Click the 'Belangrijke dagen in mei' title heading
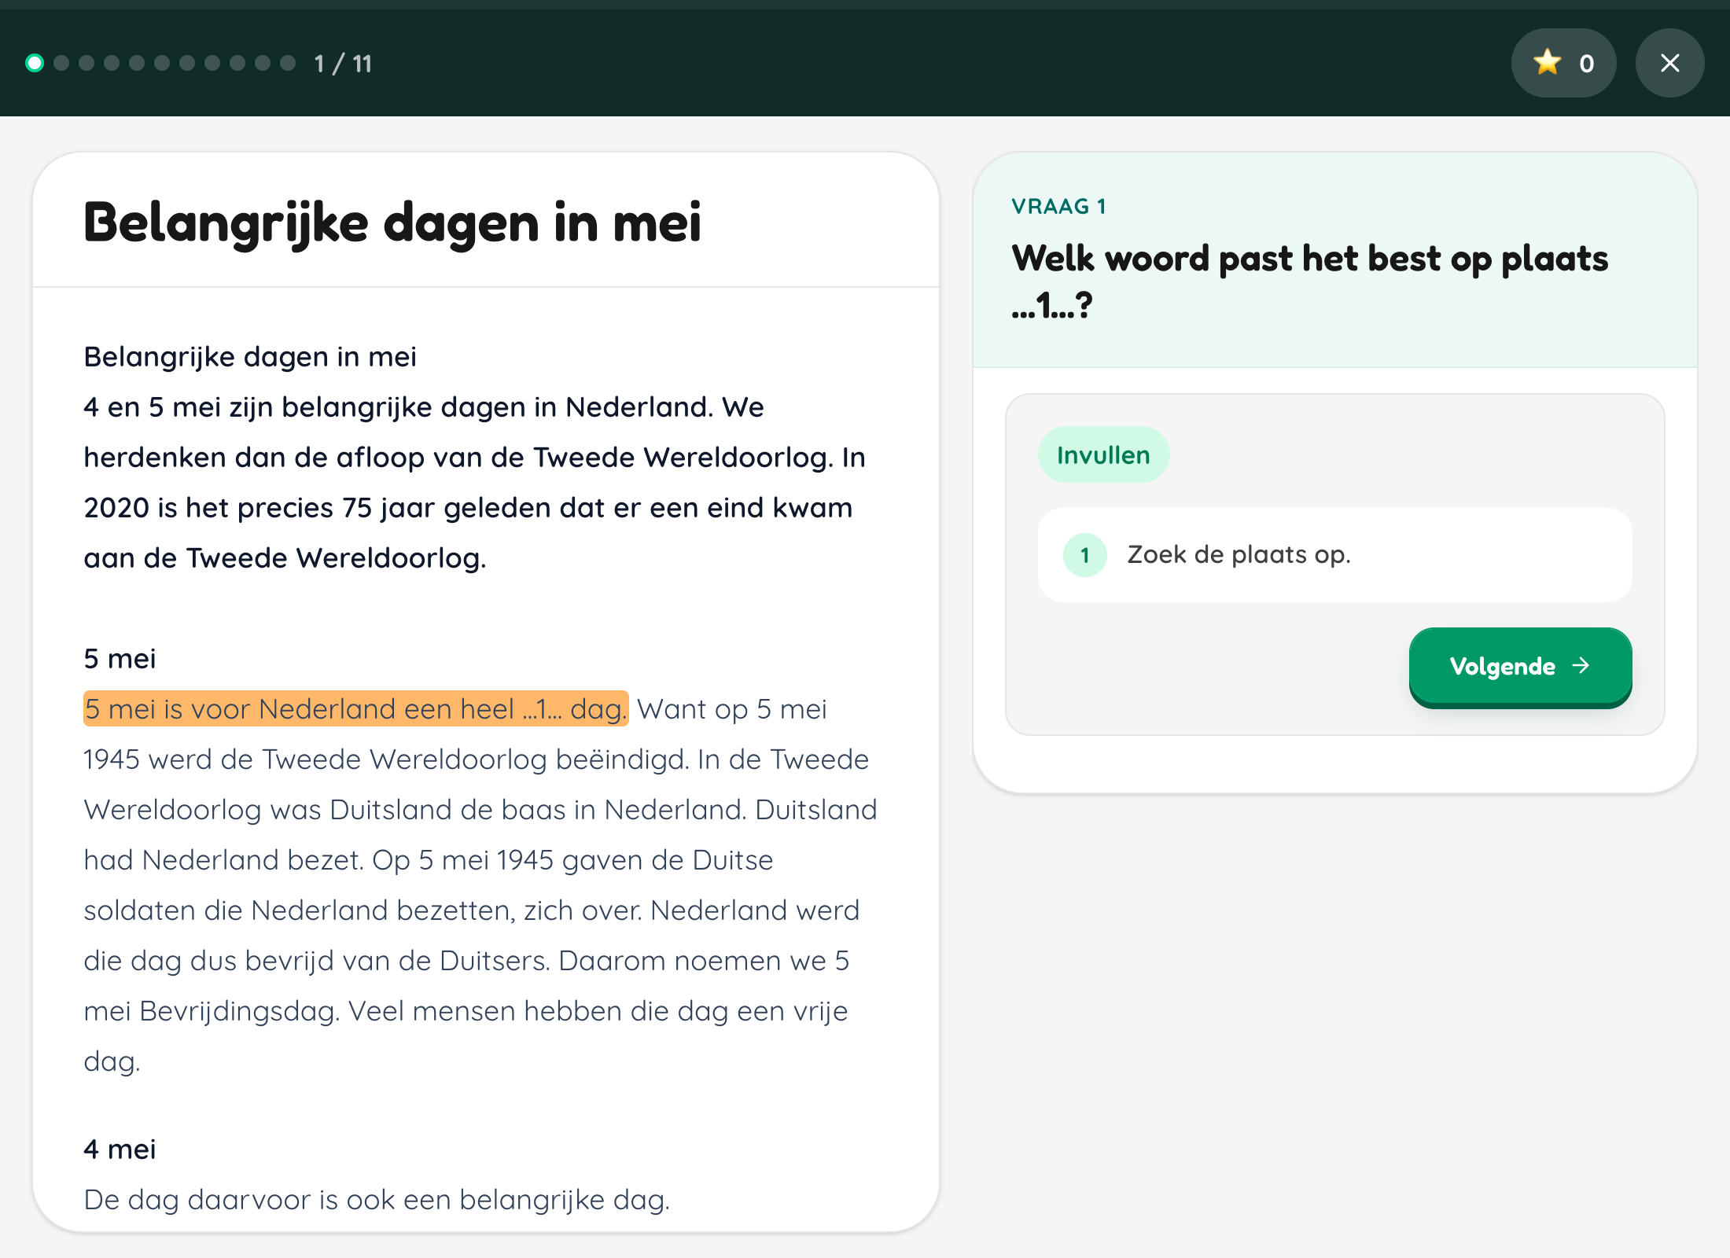The width and height of the screenshot is (1730, 1258). [x=392, y=222]
